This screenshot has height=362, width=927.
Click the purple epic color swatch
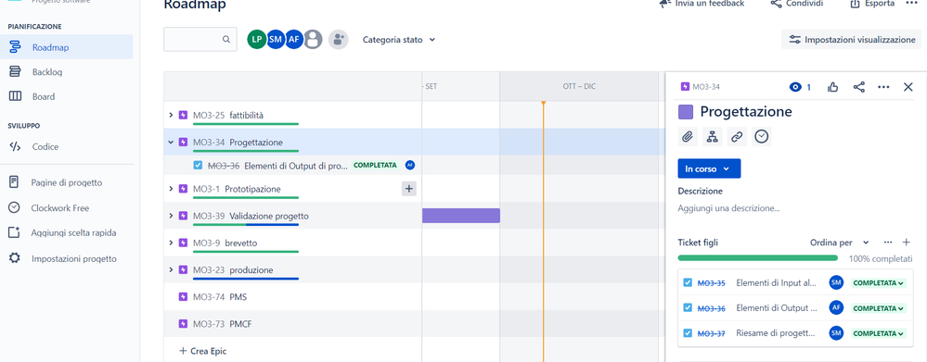coord(686,112)
